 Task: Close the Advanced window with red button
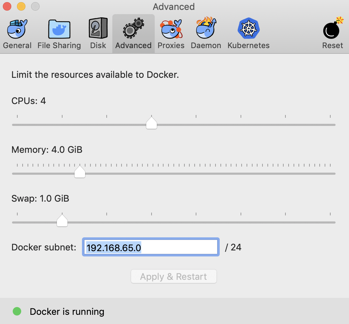pyautogui.click(x=7, y=6)
